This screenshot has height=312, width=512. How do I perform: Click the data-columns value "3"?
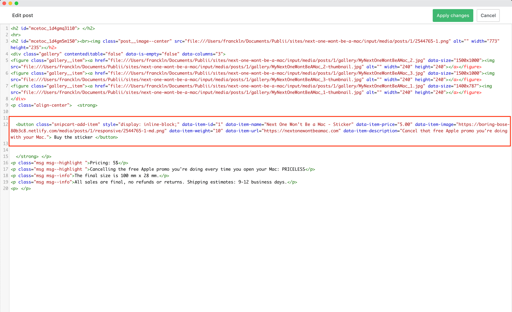click(x=219, y=54)
